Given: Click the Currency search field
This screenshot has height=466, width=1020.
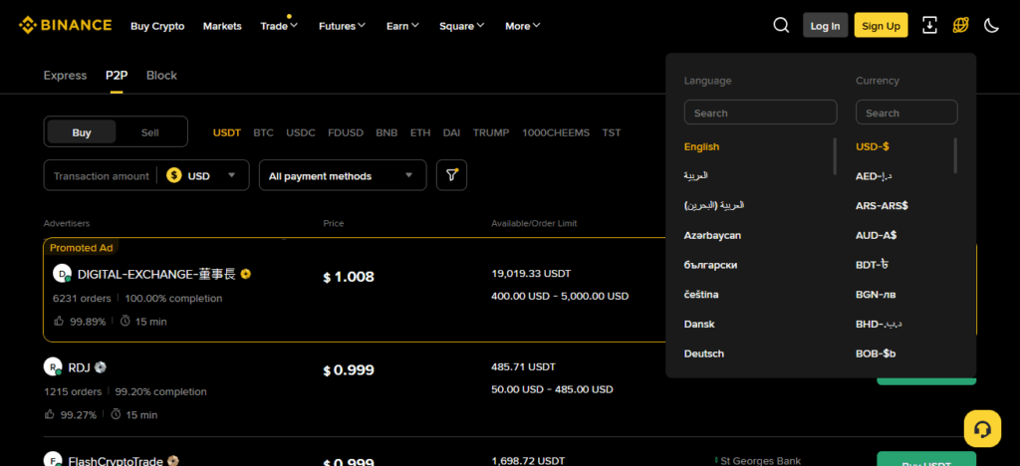Looking at the screenshot, I should (x=906, y=113).
